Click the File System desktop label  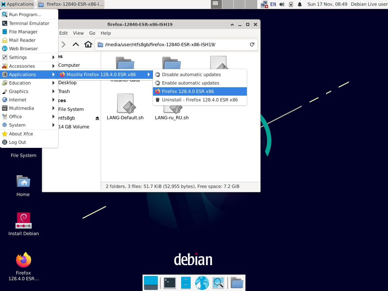coord(24,155)
